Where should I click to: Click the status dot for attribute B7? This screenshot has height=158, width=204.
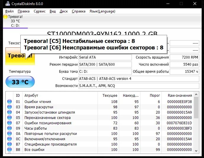9,144
